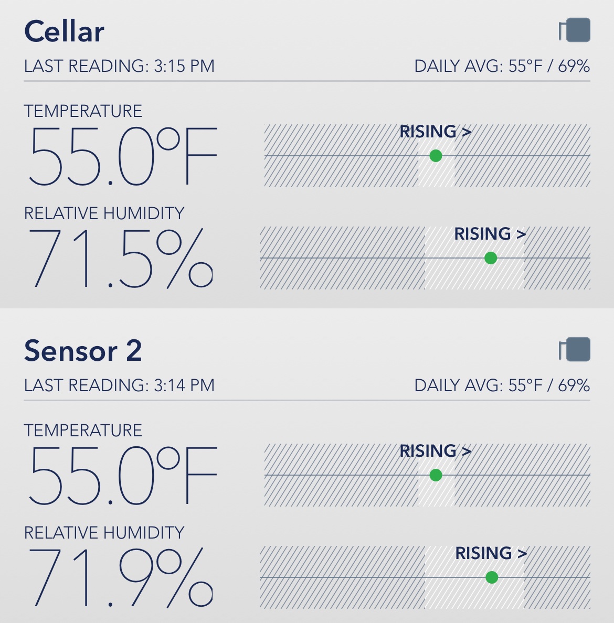The height and width of the screenshot is (623, 614).
Task: Open the Cellar sensor title
Action: click(x=64, y=31)
